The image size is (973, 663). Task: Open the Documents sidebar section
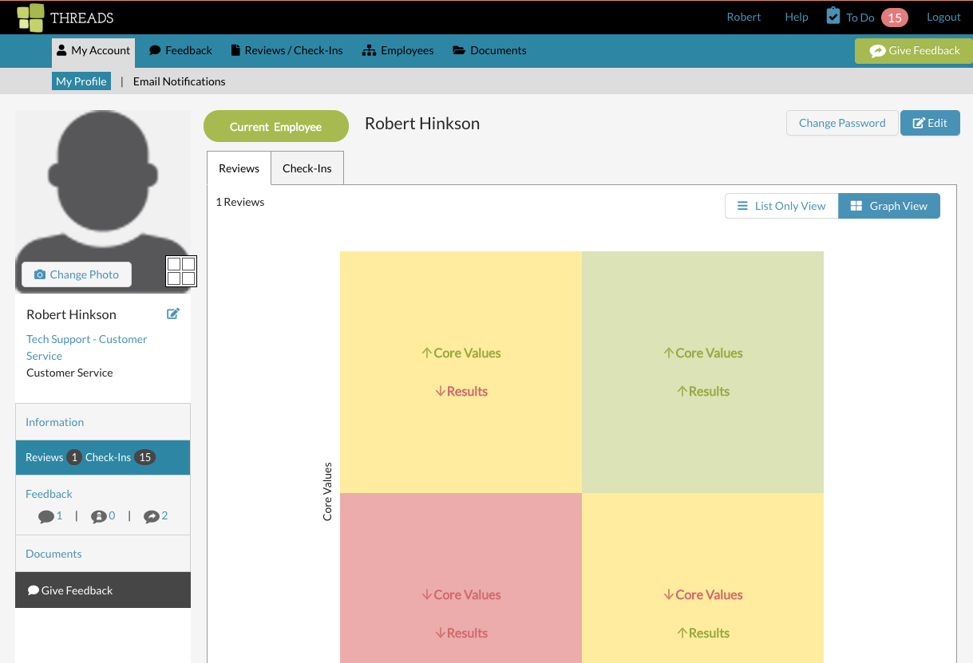[x=53, y=554]
